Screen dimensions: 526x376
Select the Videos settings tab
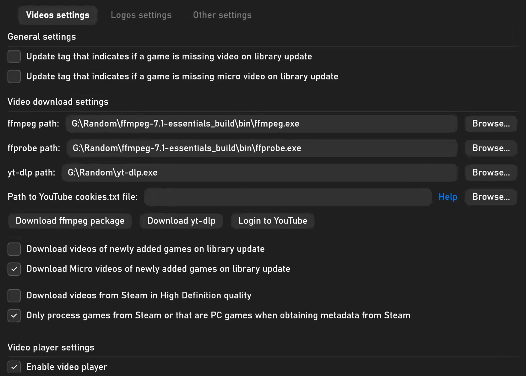[58, 15]
